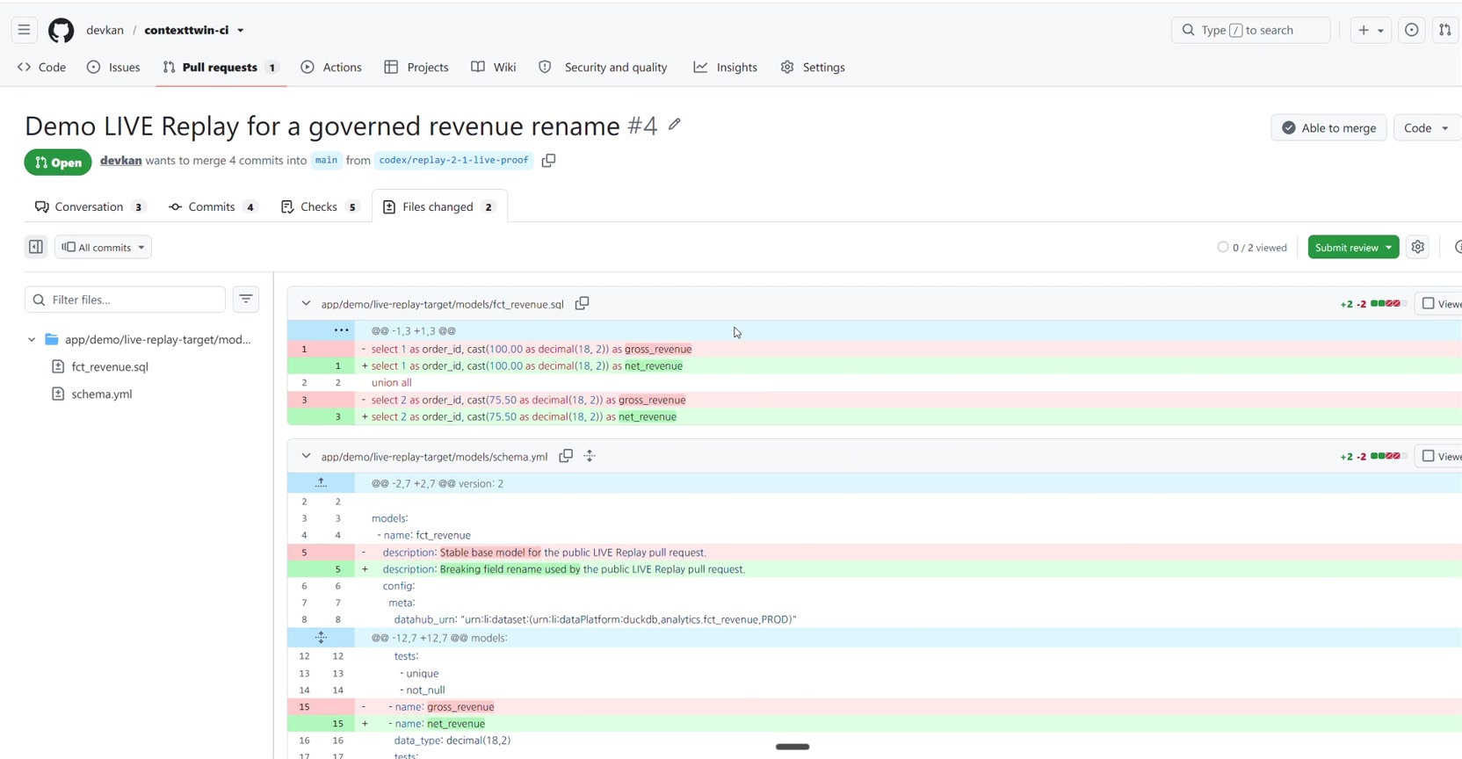The height and width of the screenshot is (759, 1462).
Task: Open the hamburger navigation menu
Action: click(24, 30)
